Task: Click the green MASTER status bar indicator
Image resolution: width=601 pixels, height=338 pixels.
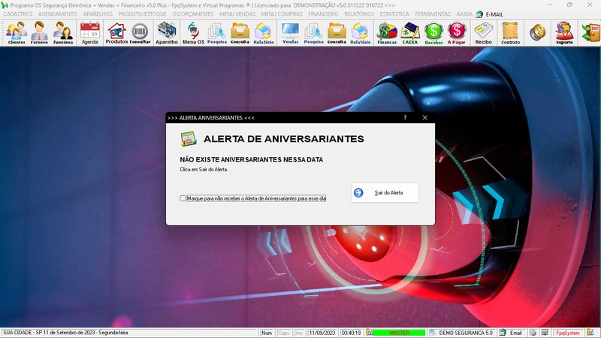Action: point(399,333)
